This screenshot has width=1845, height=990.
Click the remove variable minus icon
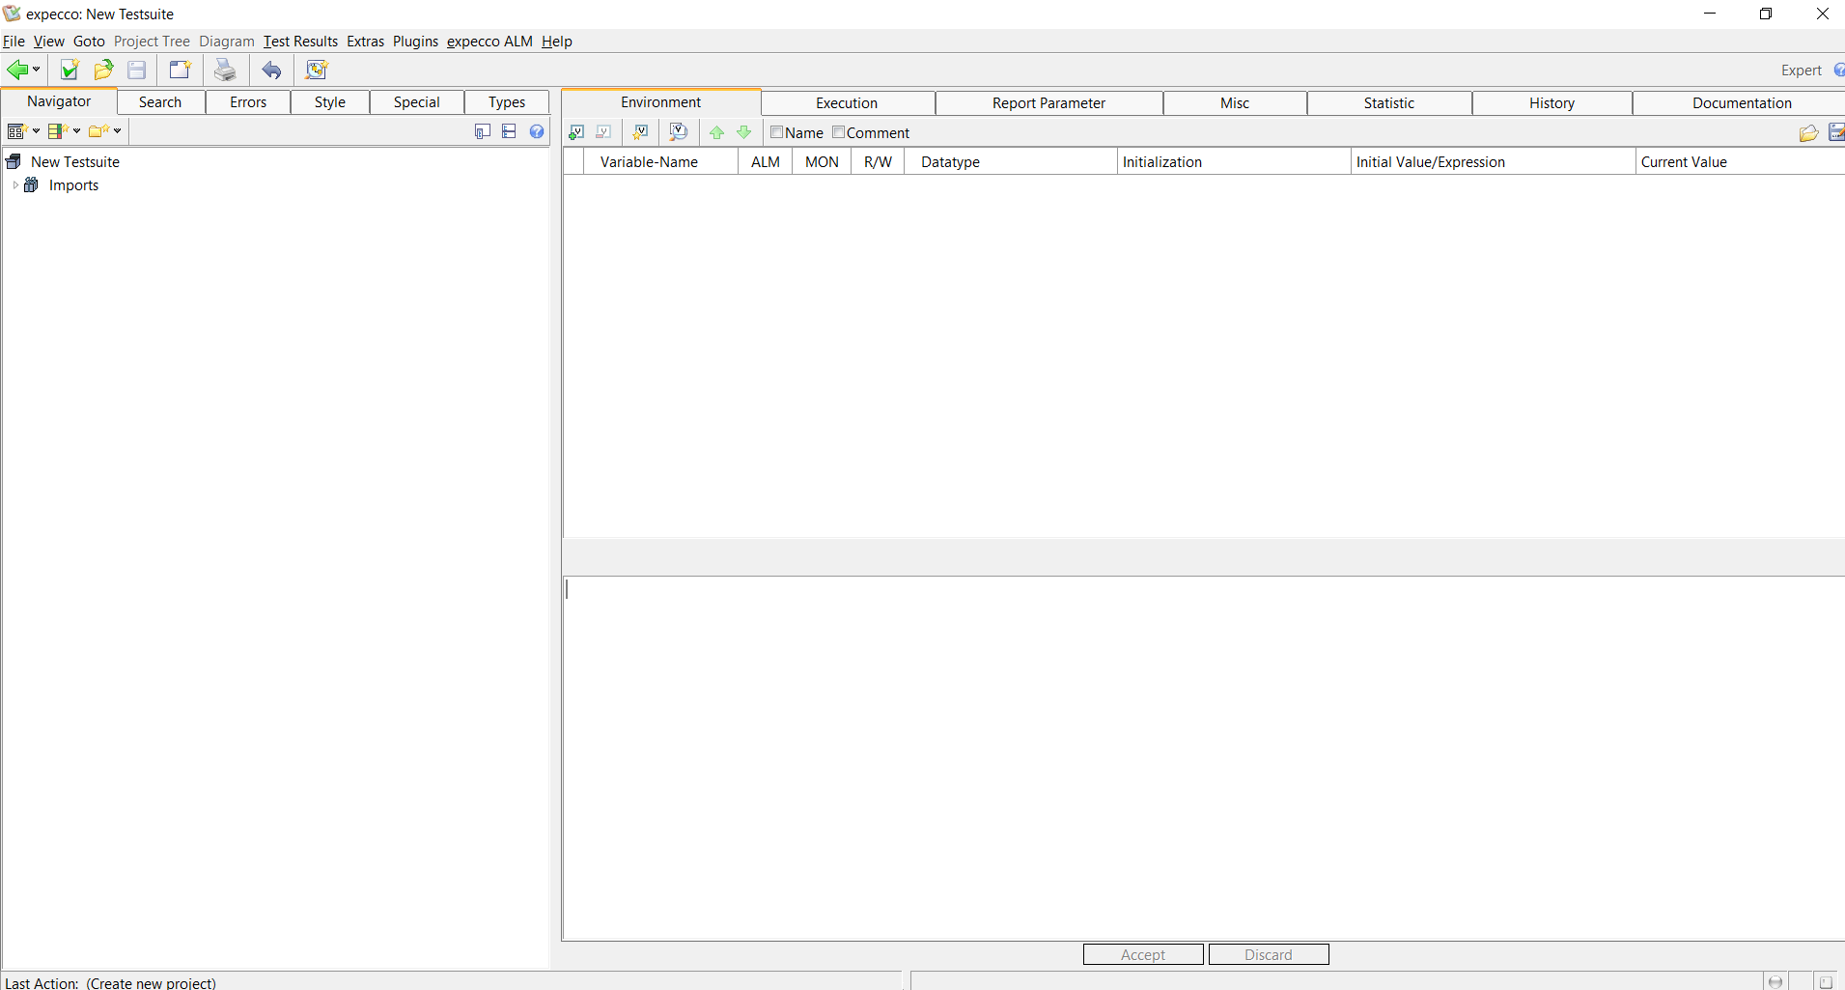[603, 132]
